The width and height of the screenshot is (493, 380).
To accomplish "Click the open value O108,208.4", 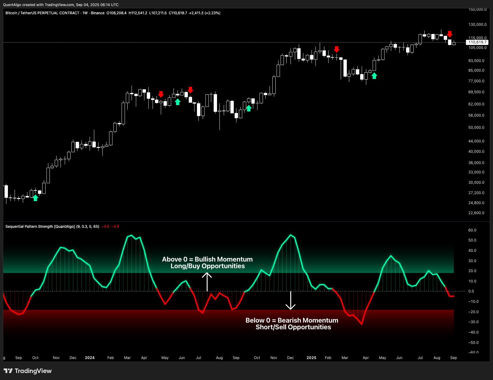I will point(116,13).
